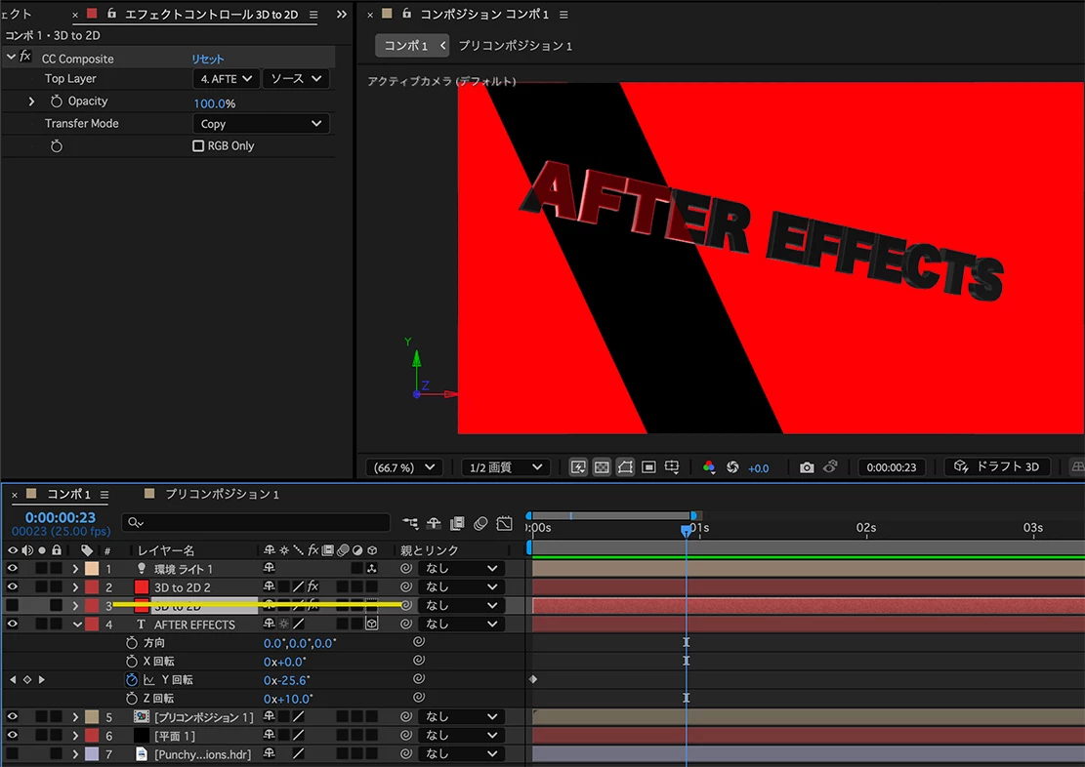Open the composition panel menu
The height and width of the screenshot is (767, 1085).
(563, 14)
